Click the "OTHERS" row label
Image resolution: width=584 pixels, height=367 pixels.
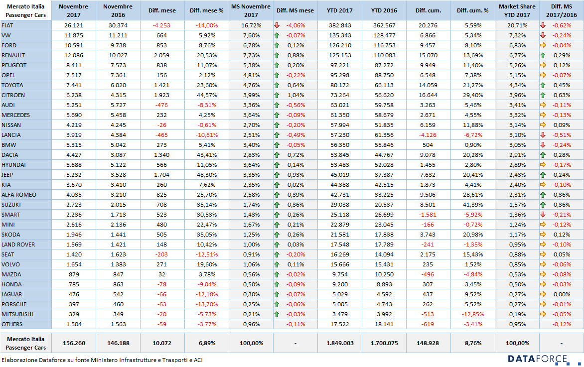click(x=12, y=324)
